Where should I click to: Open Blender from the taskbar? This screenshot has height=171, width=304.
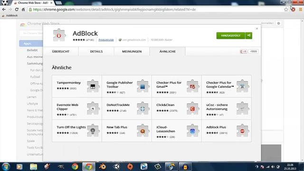coord(103,167)
